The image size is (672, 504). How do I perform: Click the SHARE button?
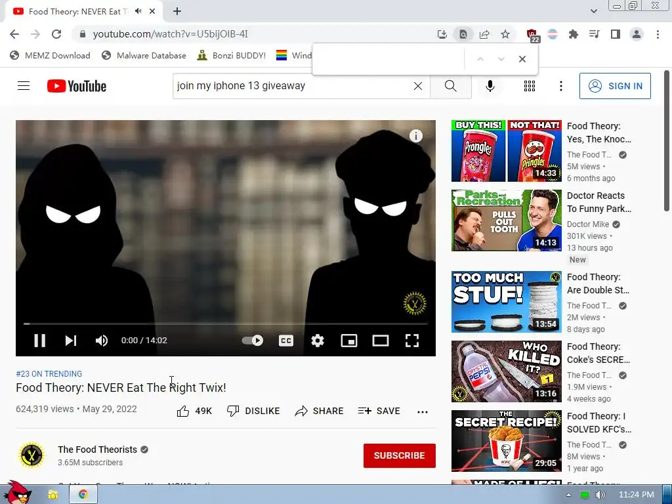[x=320, y=411]
